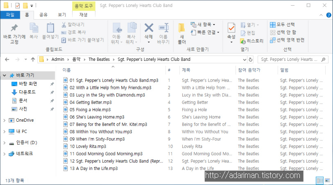The image size is (333, 185).
Task: Switch to large icons view in status bar
Action: pos(327,181)
